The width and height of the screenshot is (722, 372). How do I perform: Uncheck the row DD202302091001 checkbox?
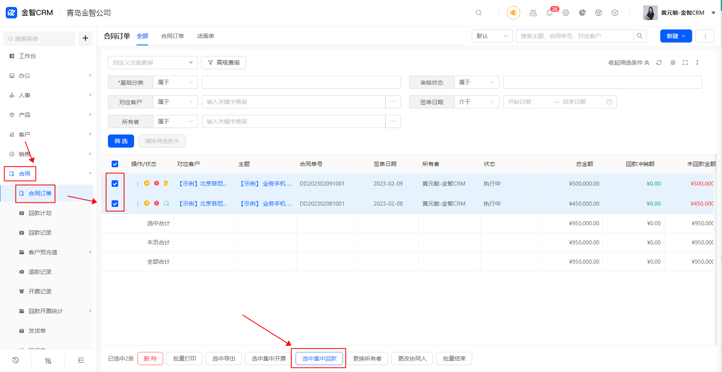115,184
